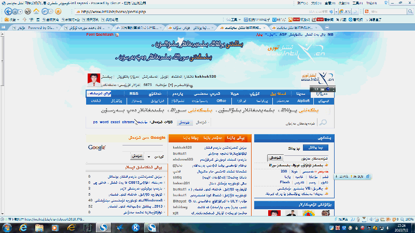Click the Google search submit button

(137, 156)
